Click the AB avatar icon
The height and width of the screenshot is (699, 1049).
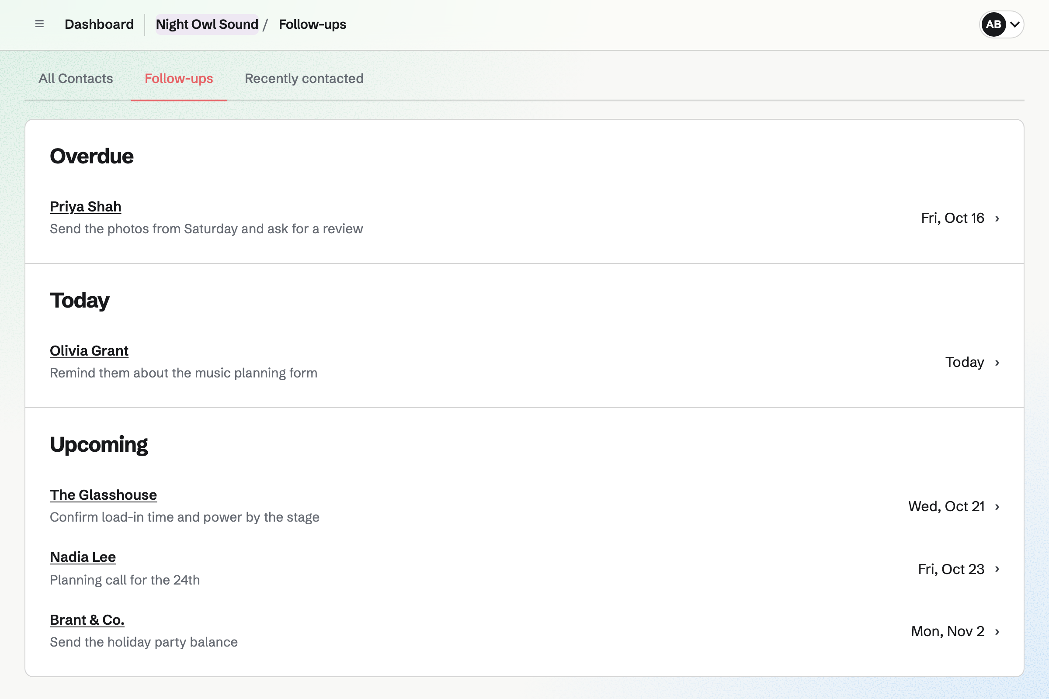pyautogui.click(x=993, y=24)
